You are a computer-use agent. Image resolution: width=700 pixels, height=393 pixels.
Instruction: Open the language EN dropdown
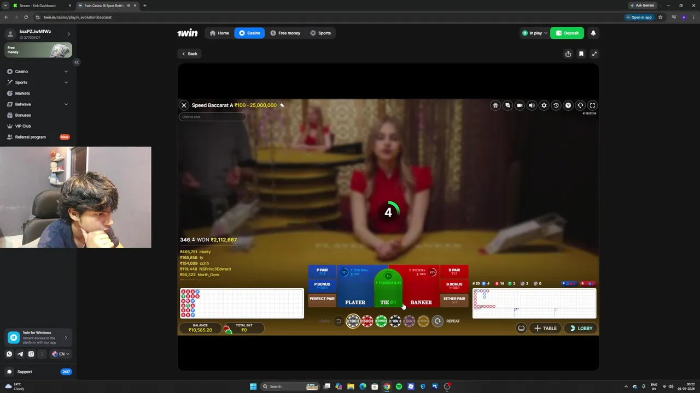click(x=61, y=354)
